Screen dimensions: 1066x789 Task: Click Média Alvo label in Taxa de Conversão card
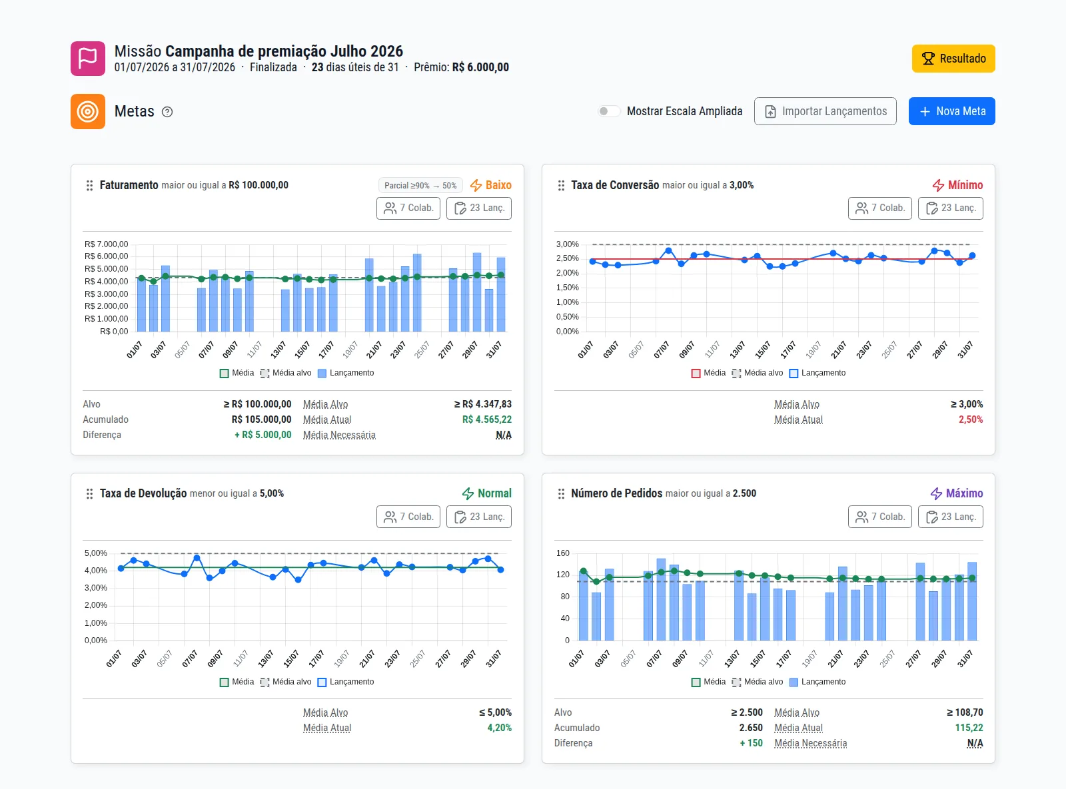click(x=797, y=404)
